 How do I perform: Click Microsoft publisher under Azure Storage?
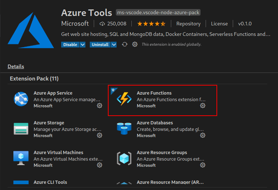43,136
